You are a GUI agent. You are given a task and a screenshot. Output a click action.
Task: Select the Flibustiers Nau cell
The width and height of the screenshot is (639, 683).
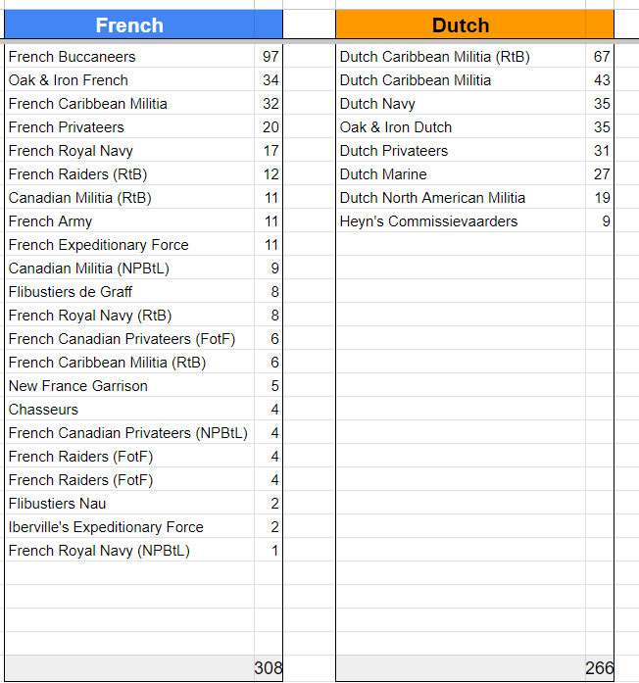(58, 504)
